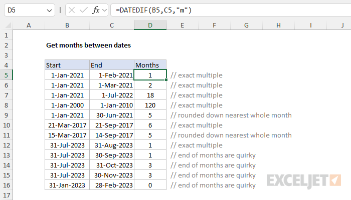Click end date cell '30-Jun-2021'
This screenshot has height=200, width=351.
tap(112, 115)
